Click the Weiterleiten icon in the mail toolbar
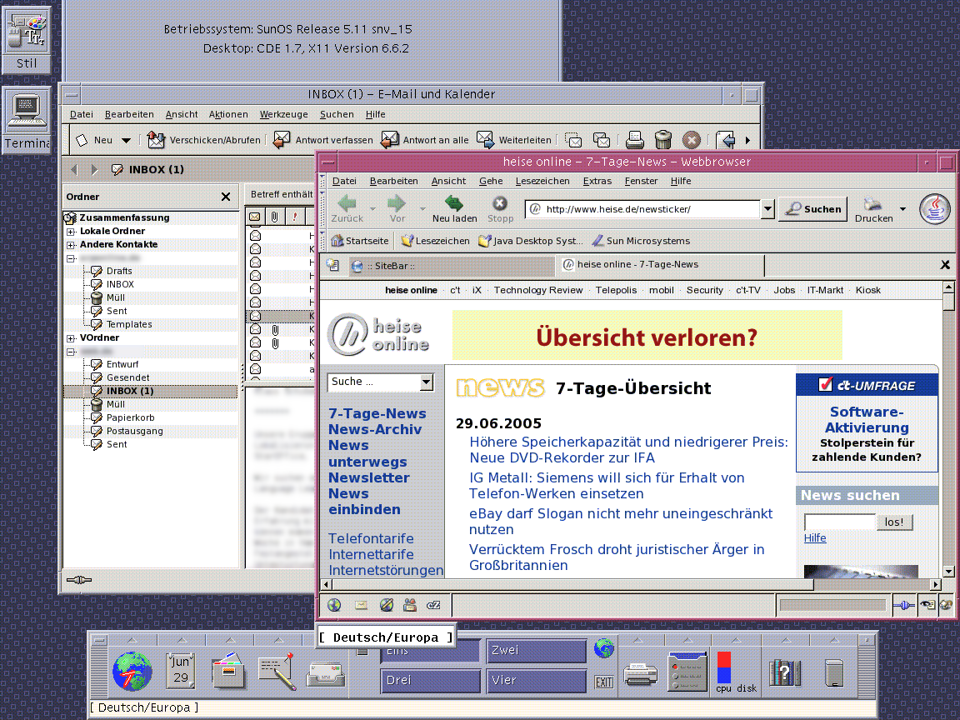 pos(485,139)
